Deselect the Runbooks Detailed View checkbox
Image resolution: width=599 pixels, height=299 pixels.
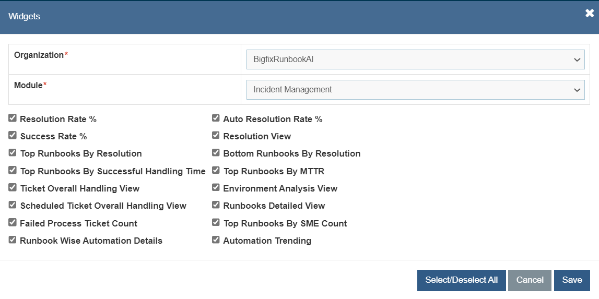pos(216,205)
